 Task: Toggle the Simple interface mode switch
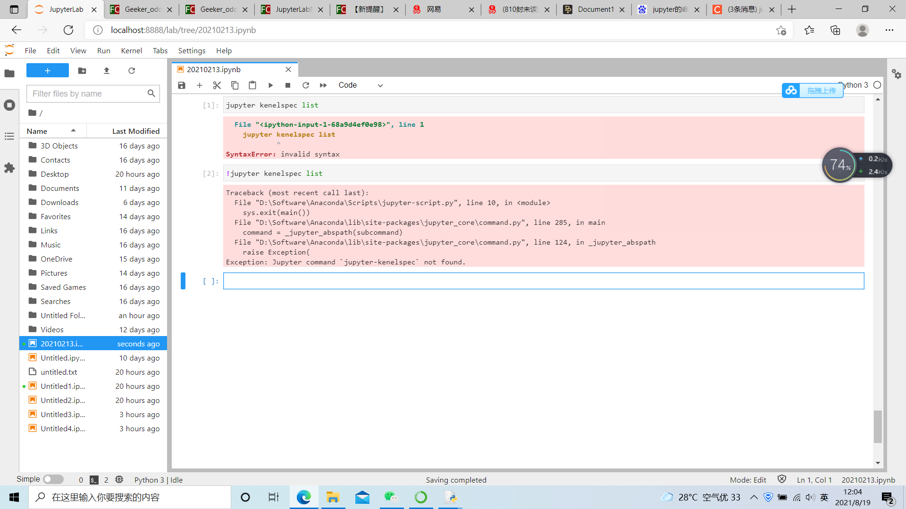53,479
